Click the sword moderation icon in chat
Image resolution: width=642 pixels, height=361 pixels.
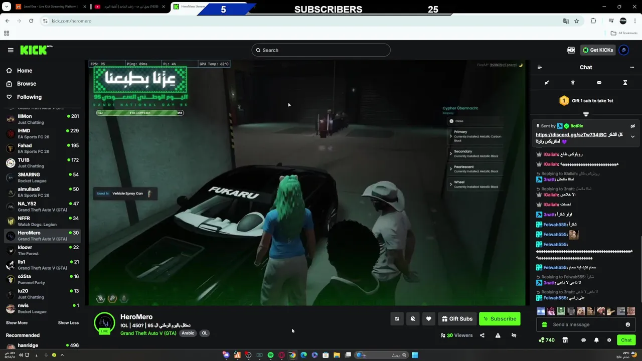[547, 83]
